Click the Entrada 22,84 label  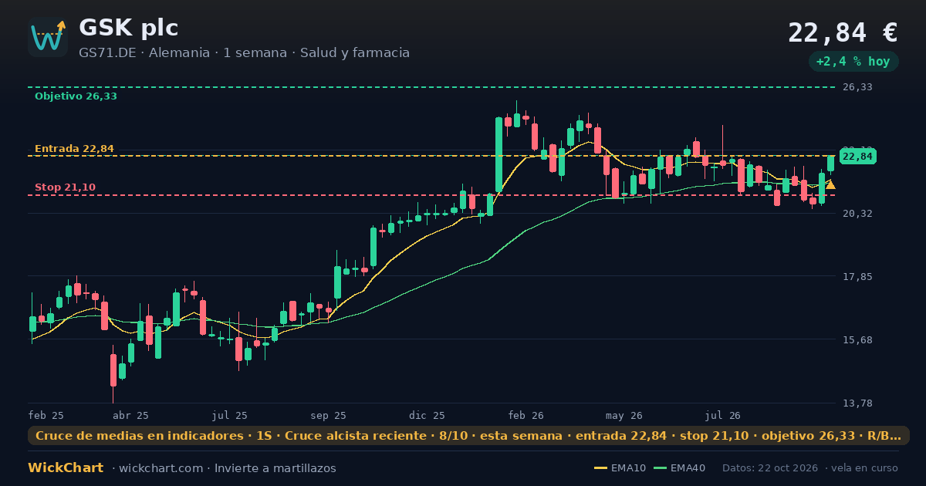point(74,149)
